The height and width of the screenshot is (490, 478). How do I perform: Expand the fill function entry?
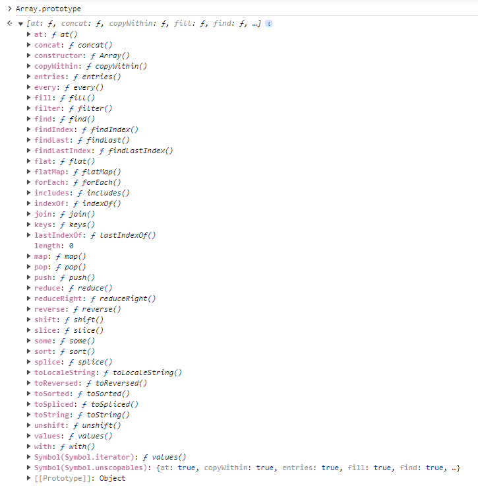click(x=29, y=98)
